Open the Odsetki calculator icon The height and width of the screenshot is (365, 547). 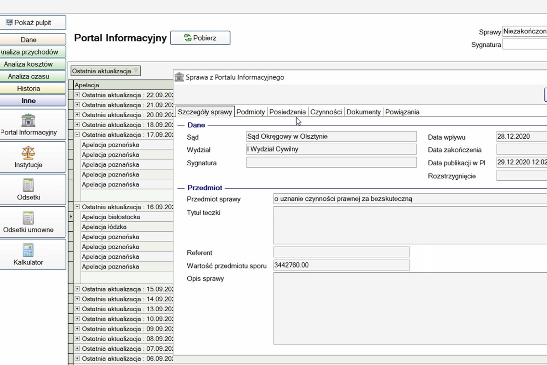(28, 185)
